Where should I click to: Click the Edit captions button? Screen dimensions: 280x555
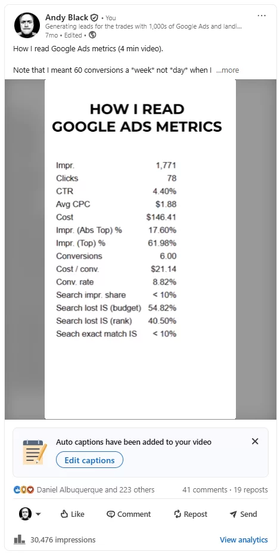(89, 460)
